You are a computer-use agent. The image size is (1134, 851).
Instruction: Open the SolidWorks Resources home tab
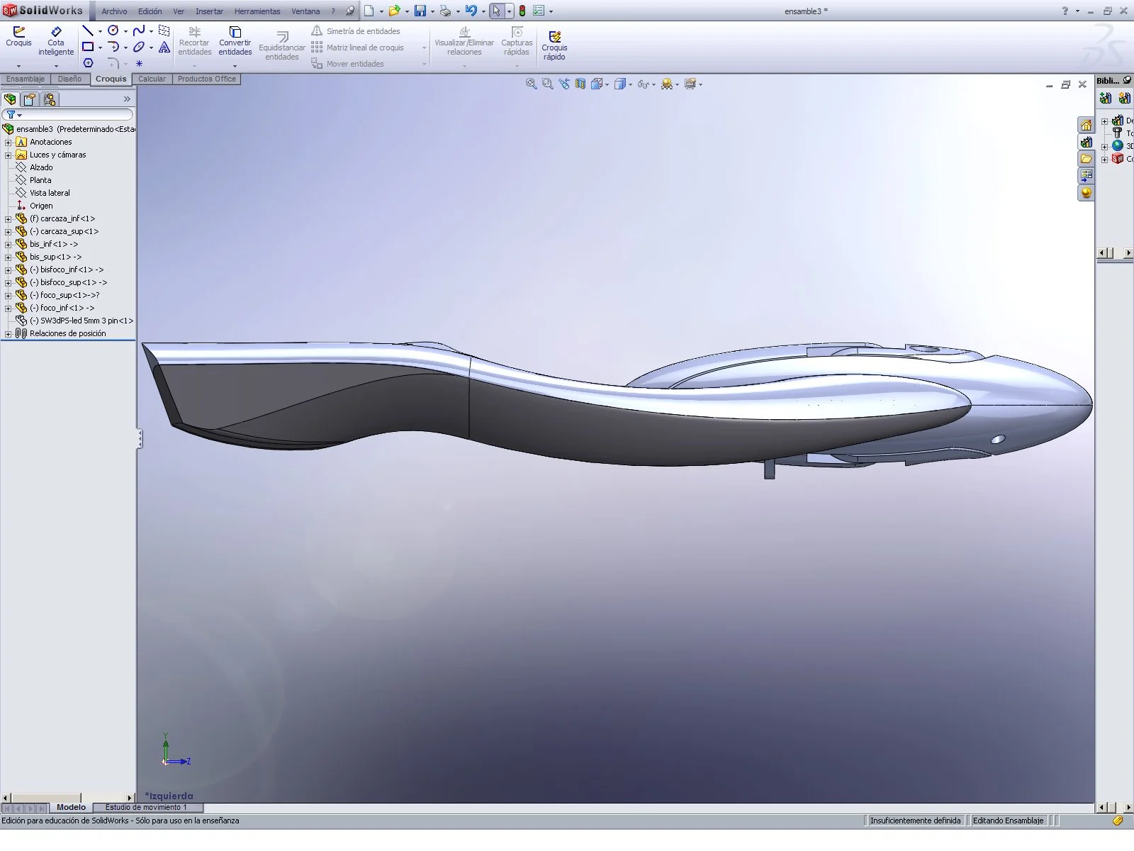1086,126
